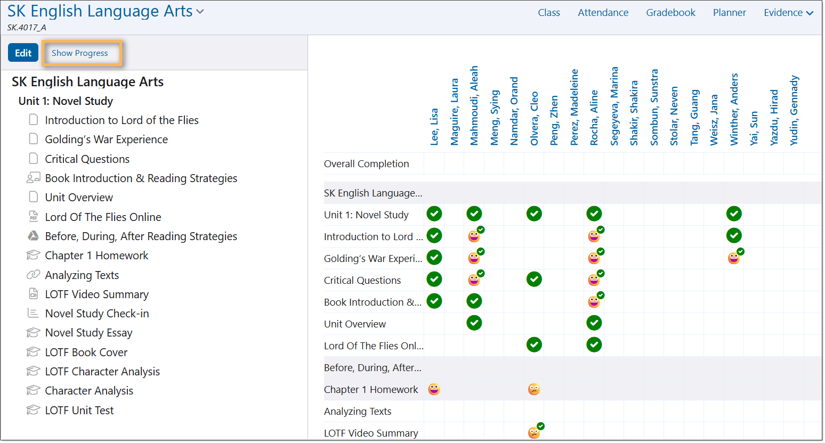Open the Attendance page
This screenshot has height=443, width=825.
pos(603,12)
